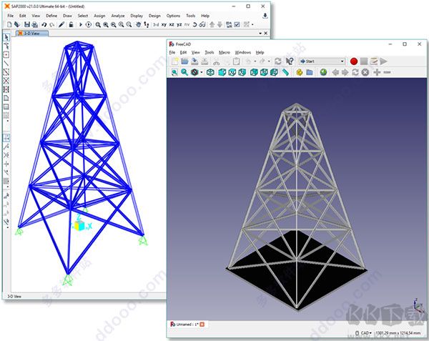429x341 pixels.
Task: Select the FreeCAD measure distance ruler icon
Action: (x=285, y=72)
